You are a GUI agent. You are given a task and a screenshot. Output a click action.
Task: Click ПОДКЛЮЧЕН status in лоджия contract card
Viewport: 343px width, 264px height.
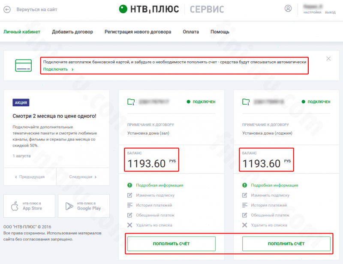click(316, 102)
